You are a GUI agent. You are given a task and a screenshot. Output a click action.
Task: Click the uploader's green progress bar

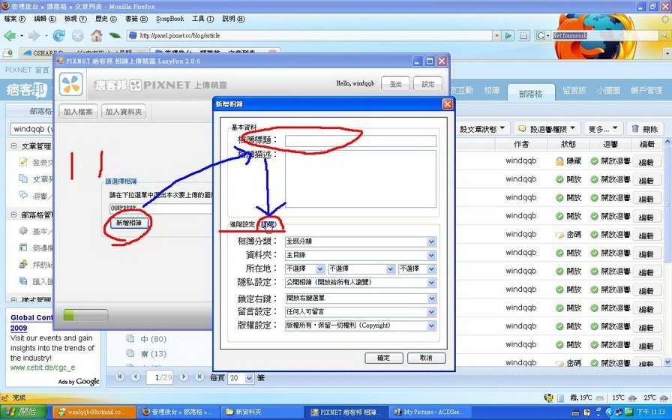(85, 316)
